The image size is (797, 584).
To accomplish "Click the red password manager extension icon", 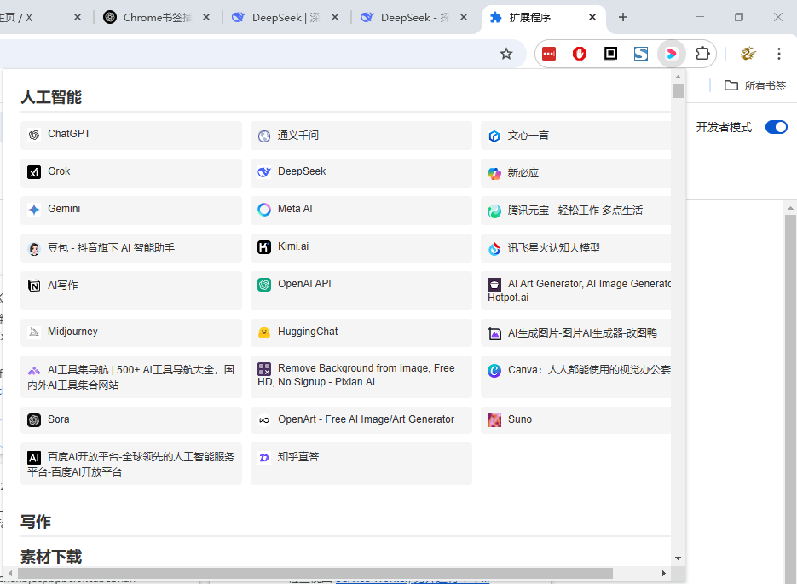I will pyautogui.click(x=549, y=54).
